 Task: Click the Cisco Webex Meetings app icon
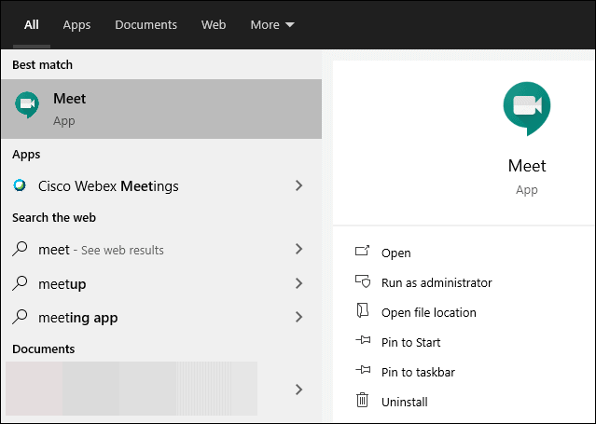[x=20, y=185]
